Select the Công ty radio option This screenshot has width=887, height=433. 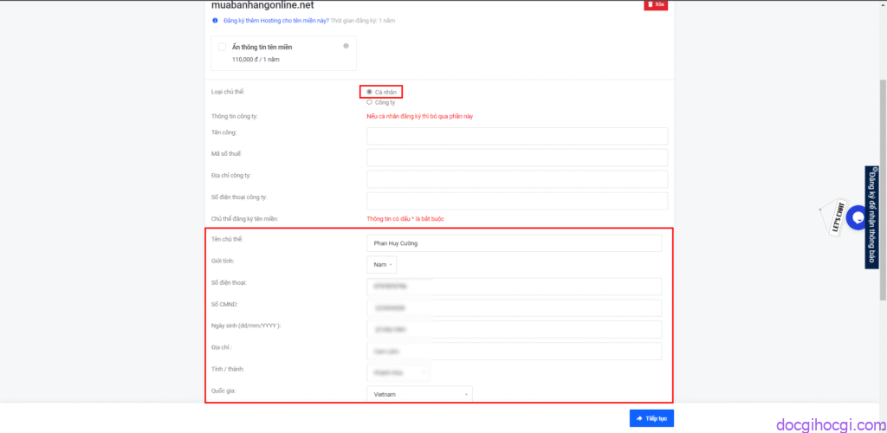point(369,102)
